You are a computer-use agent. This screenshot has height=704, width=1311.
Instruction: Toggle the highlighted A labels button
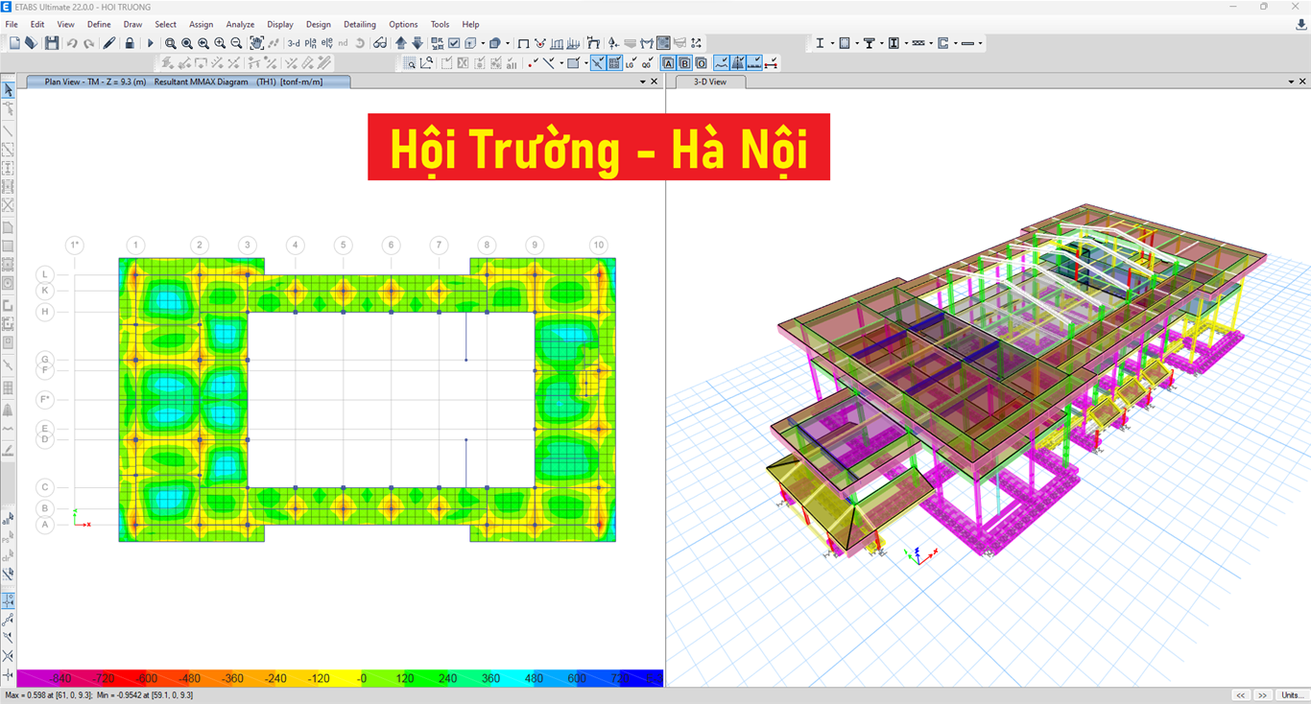point(669,62)
